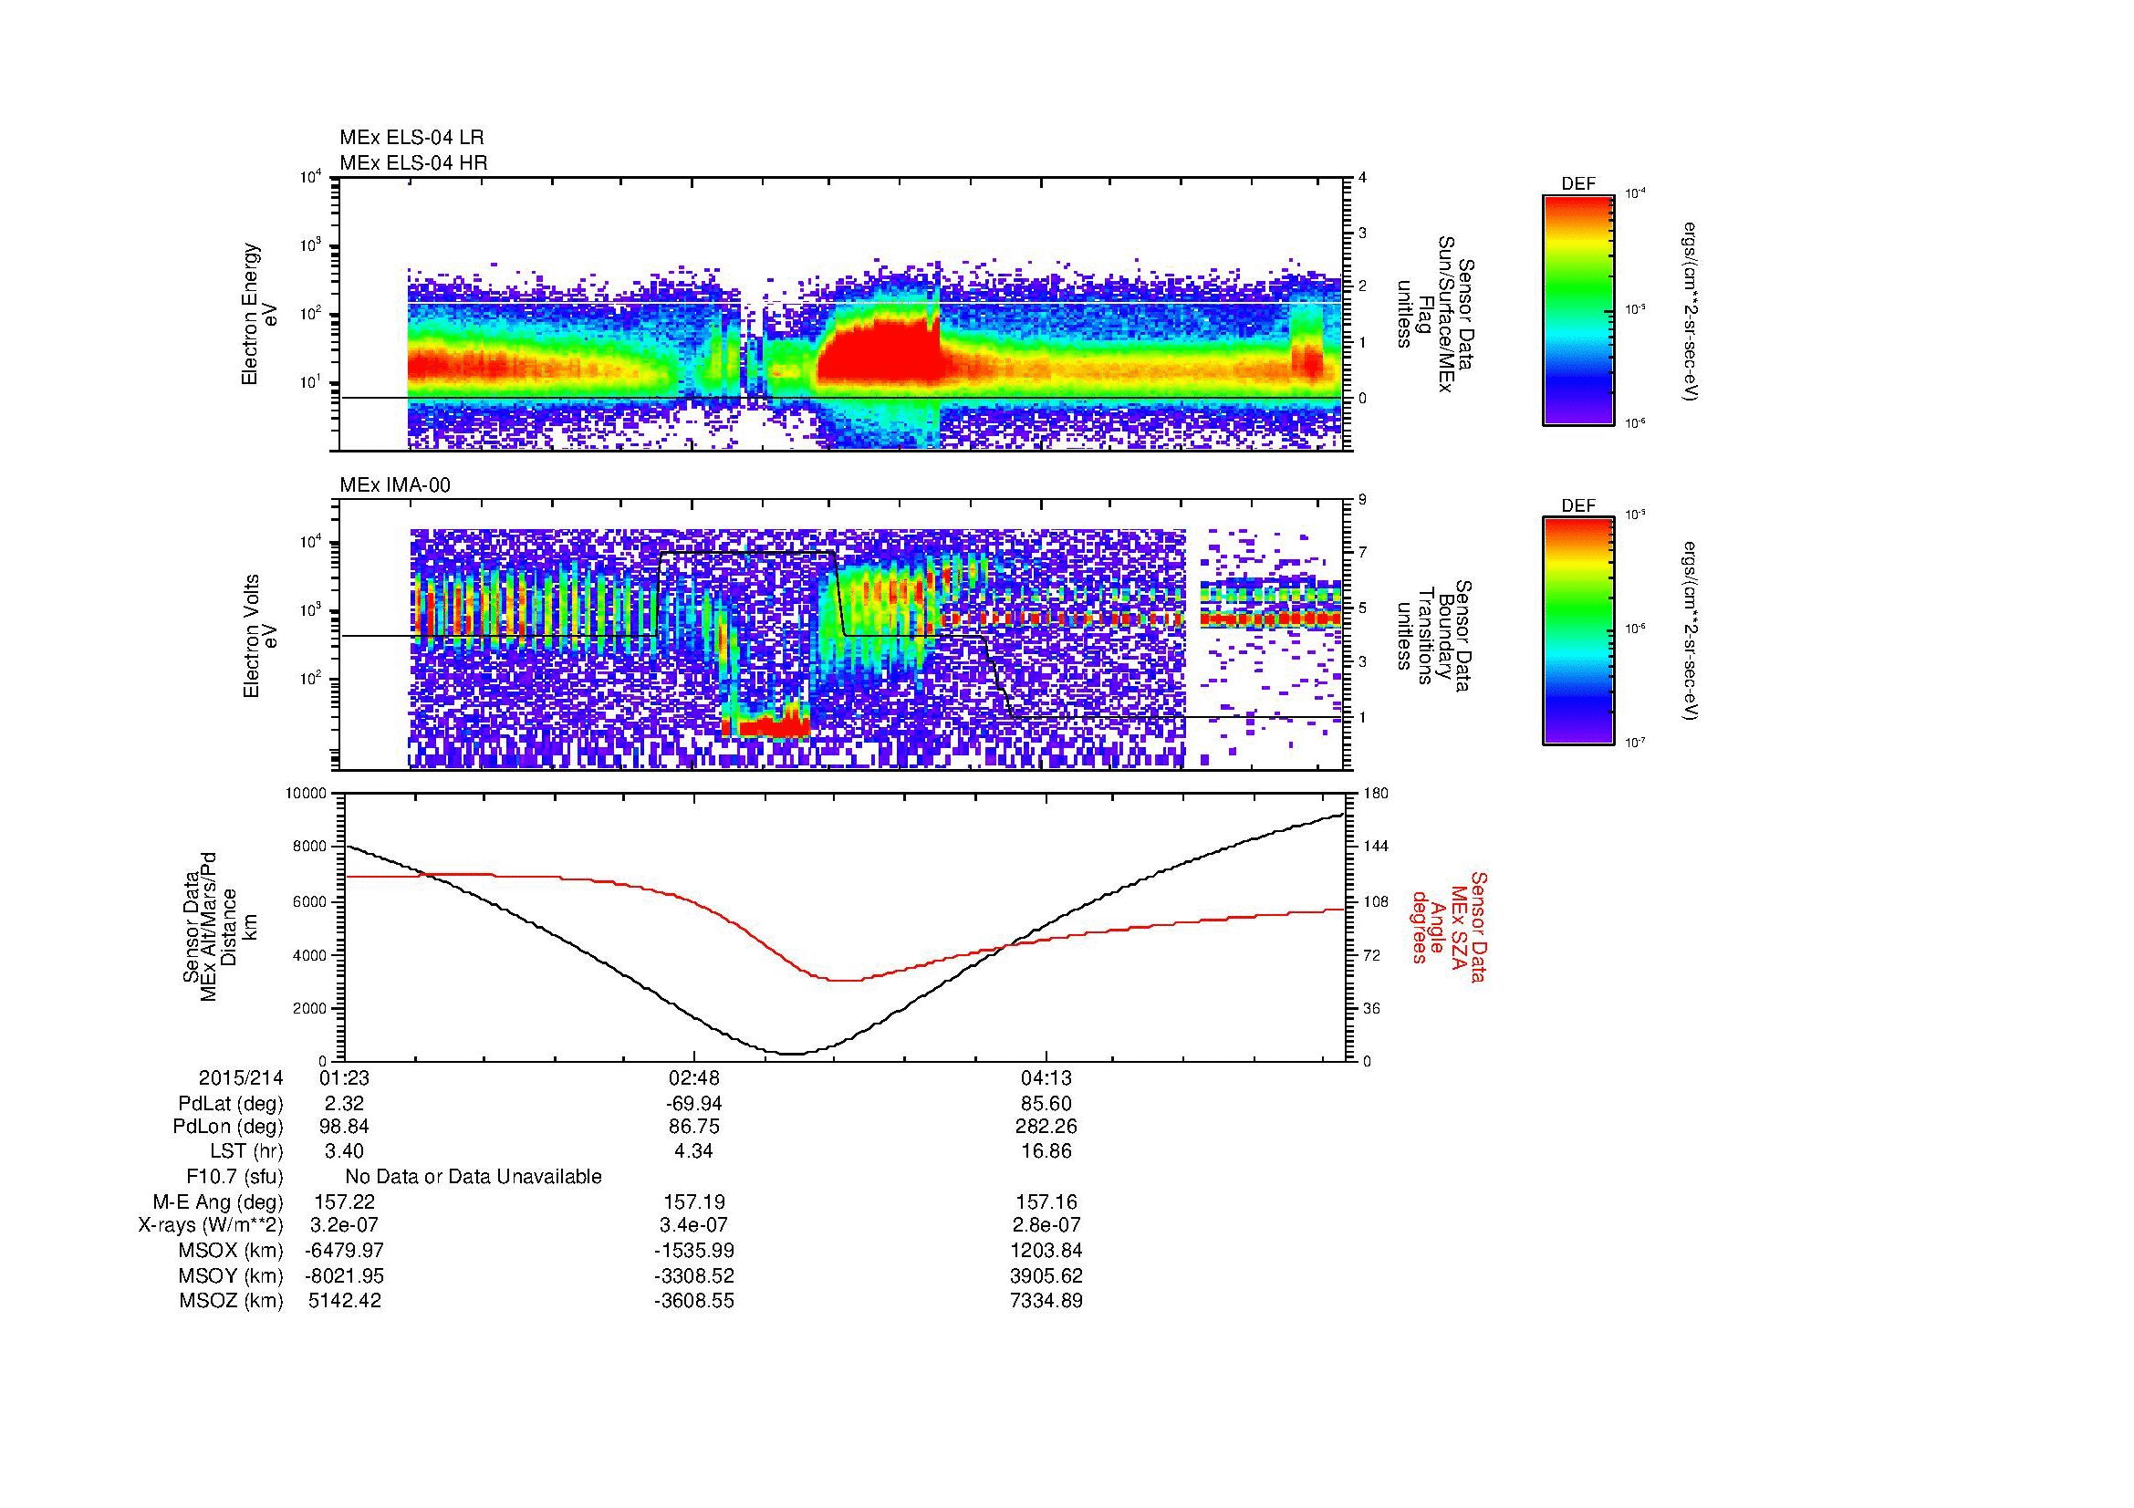Click the lower DEF color bar for IMA
Viewport: 2134px width, 1508px height.
click(1578, 631)
